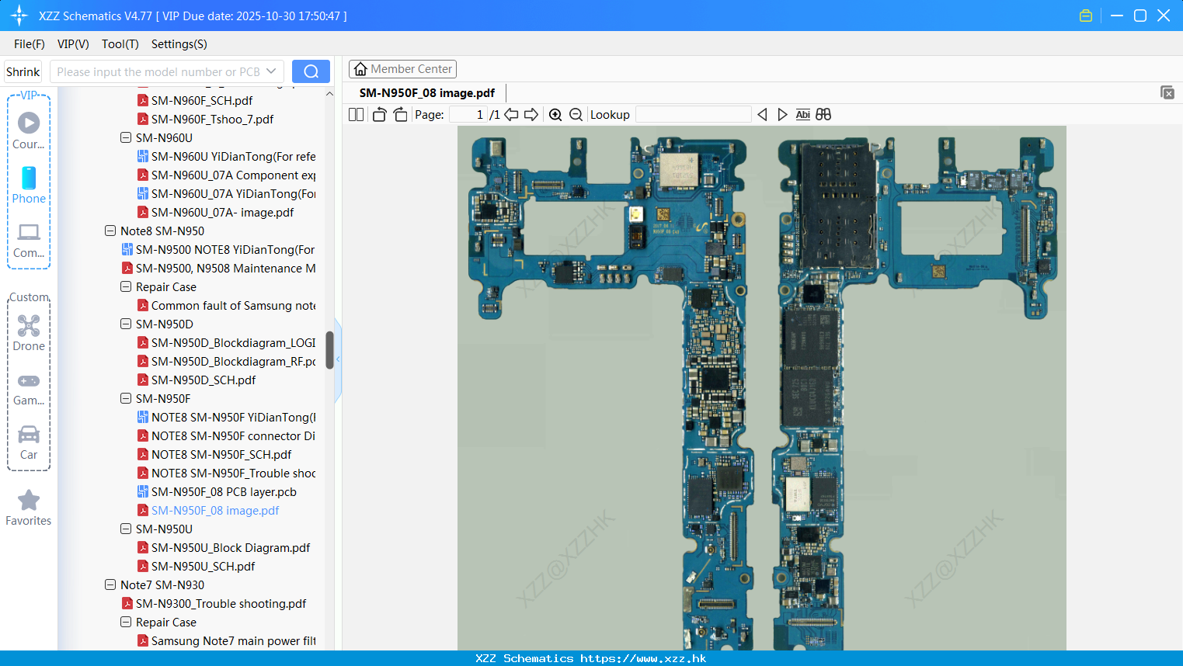Image resolution: width=1183 pixels, height=666 pixels.
Task: Collapse the SM-N950D folder
Action: (126, 324)
